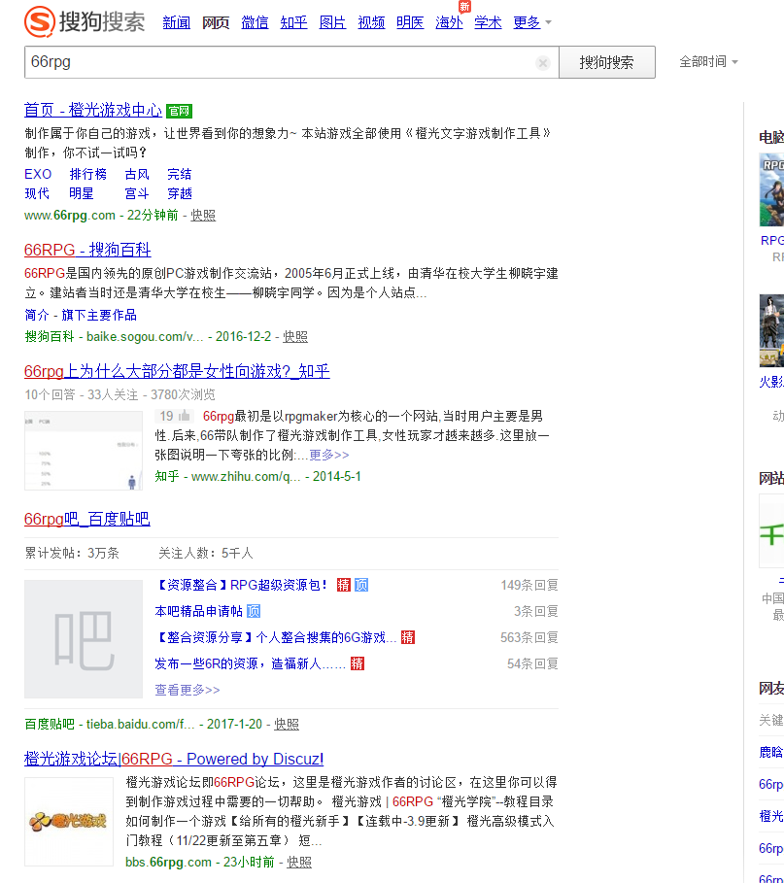784x883 pixels.
Task: Click red 精 badge on RPG超级资源包 post
Action: (x=344, y=585)
